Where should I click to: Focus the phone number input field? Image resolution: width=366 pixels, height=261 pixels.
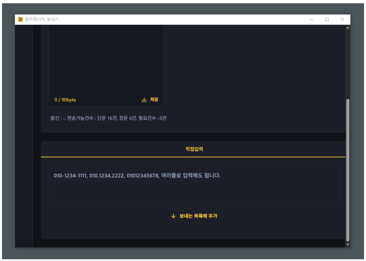[194, 183]
